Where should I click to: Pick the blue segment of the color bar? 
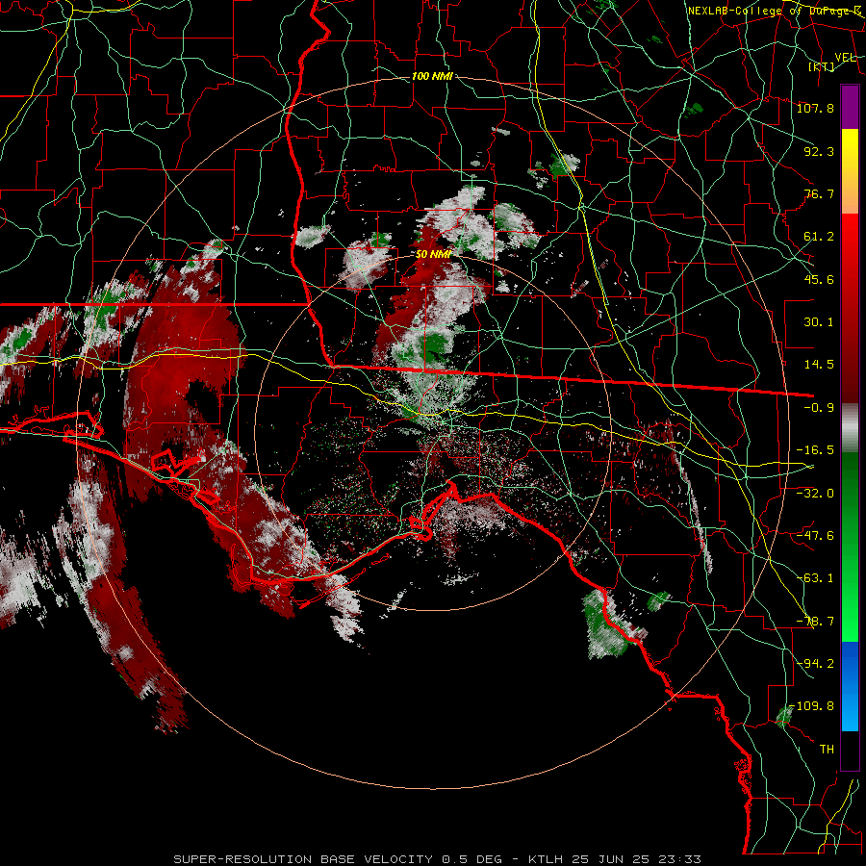[850, 686]
